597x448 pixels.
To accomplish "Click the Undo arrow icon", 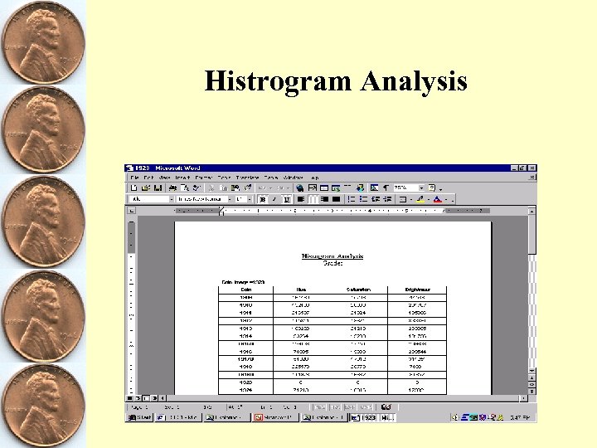I will pos(262,187).
